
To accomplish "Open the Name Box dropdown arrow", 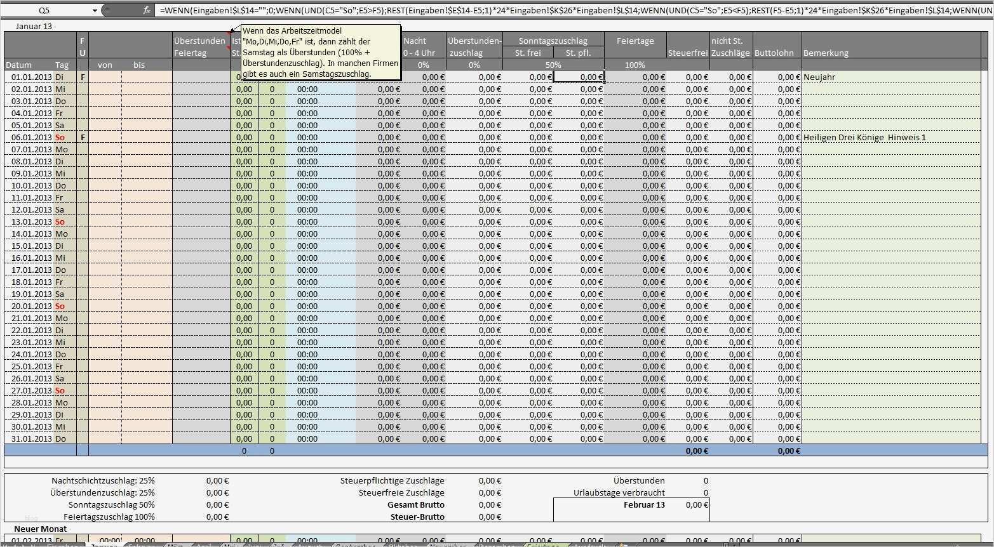I will pyautogui.click(x=95, y=10).
